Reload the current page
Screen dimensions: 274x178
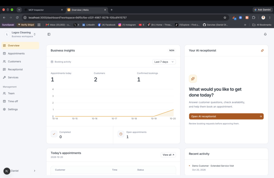pyautogui.click(x=17, y=18)
